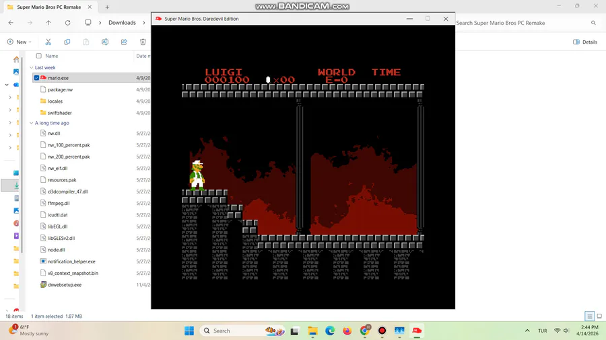606x340 pixels.
Task: Click Downloads in the address breadcrumb
Action: point(122,23)
